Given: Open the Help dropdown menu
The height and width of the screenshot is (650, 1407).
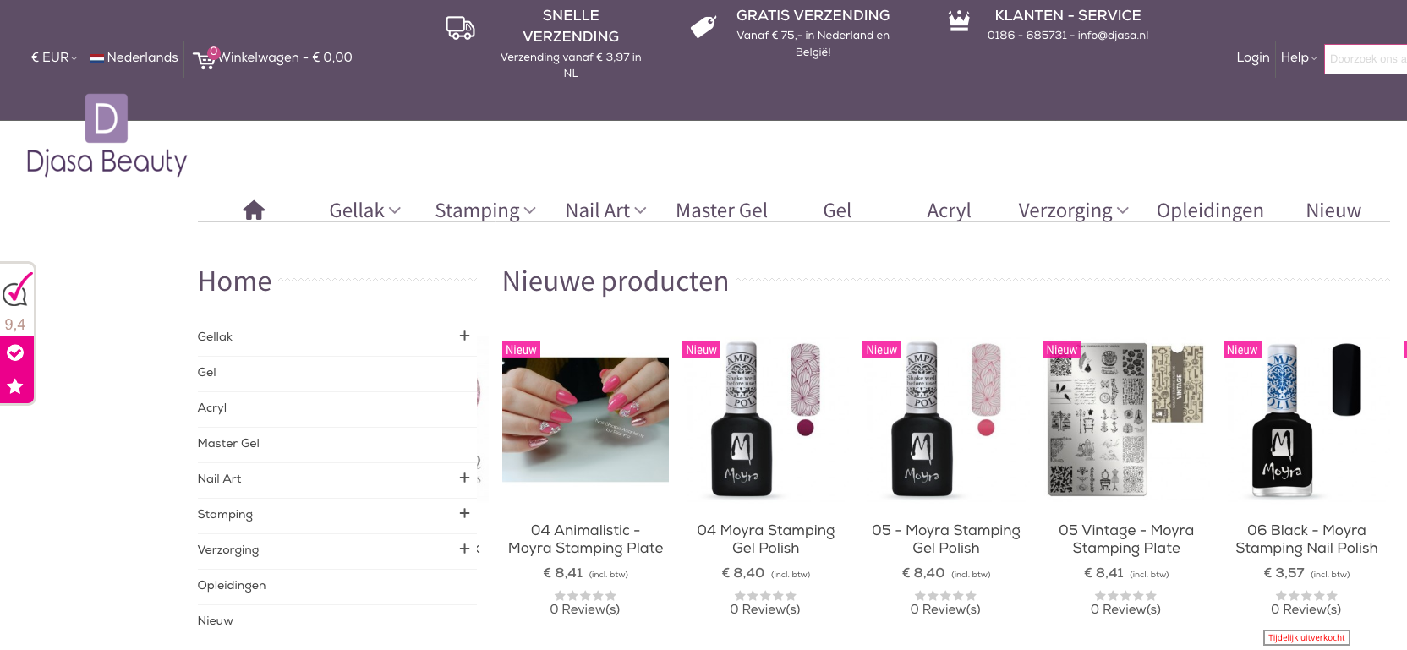Looking at the screenshot, I should click(x=1298, y=57).
